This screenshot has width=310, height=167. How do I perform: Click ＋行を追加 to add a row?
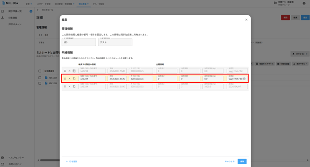click(72, 161)
